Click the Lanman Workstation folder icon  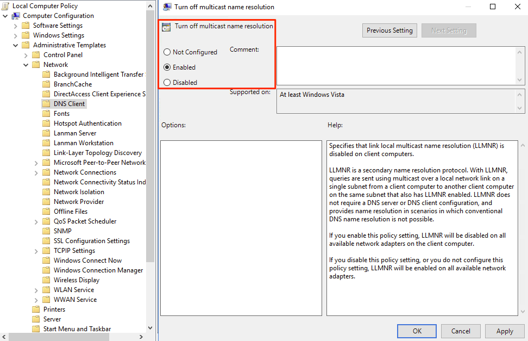click(x=46, y=143)
